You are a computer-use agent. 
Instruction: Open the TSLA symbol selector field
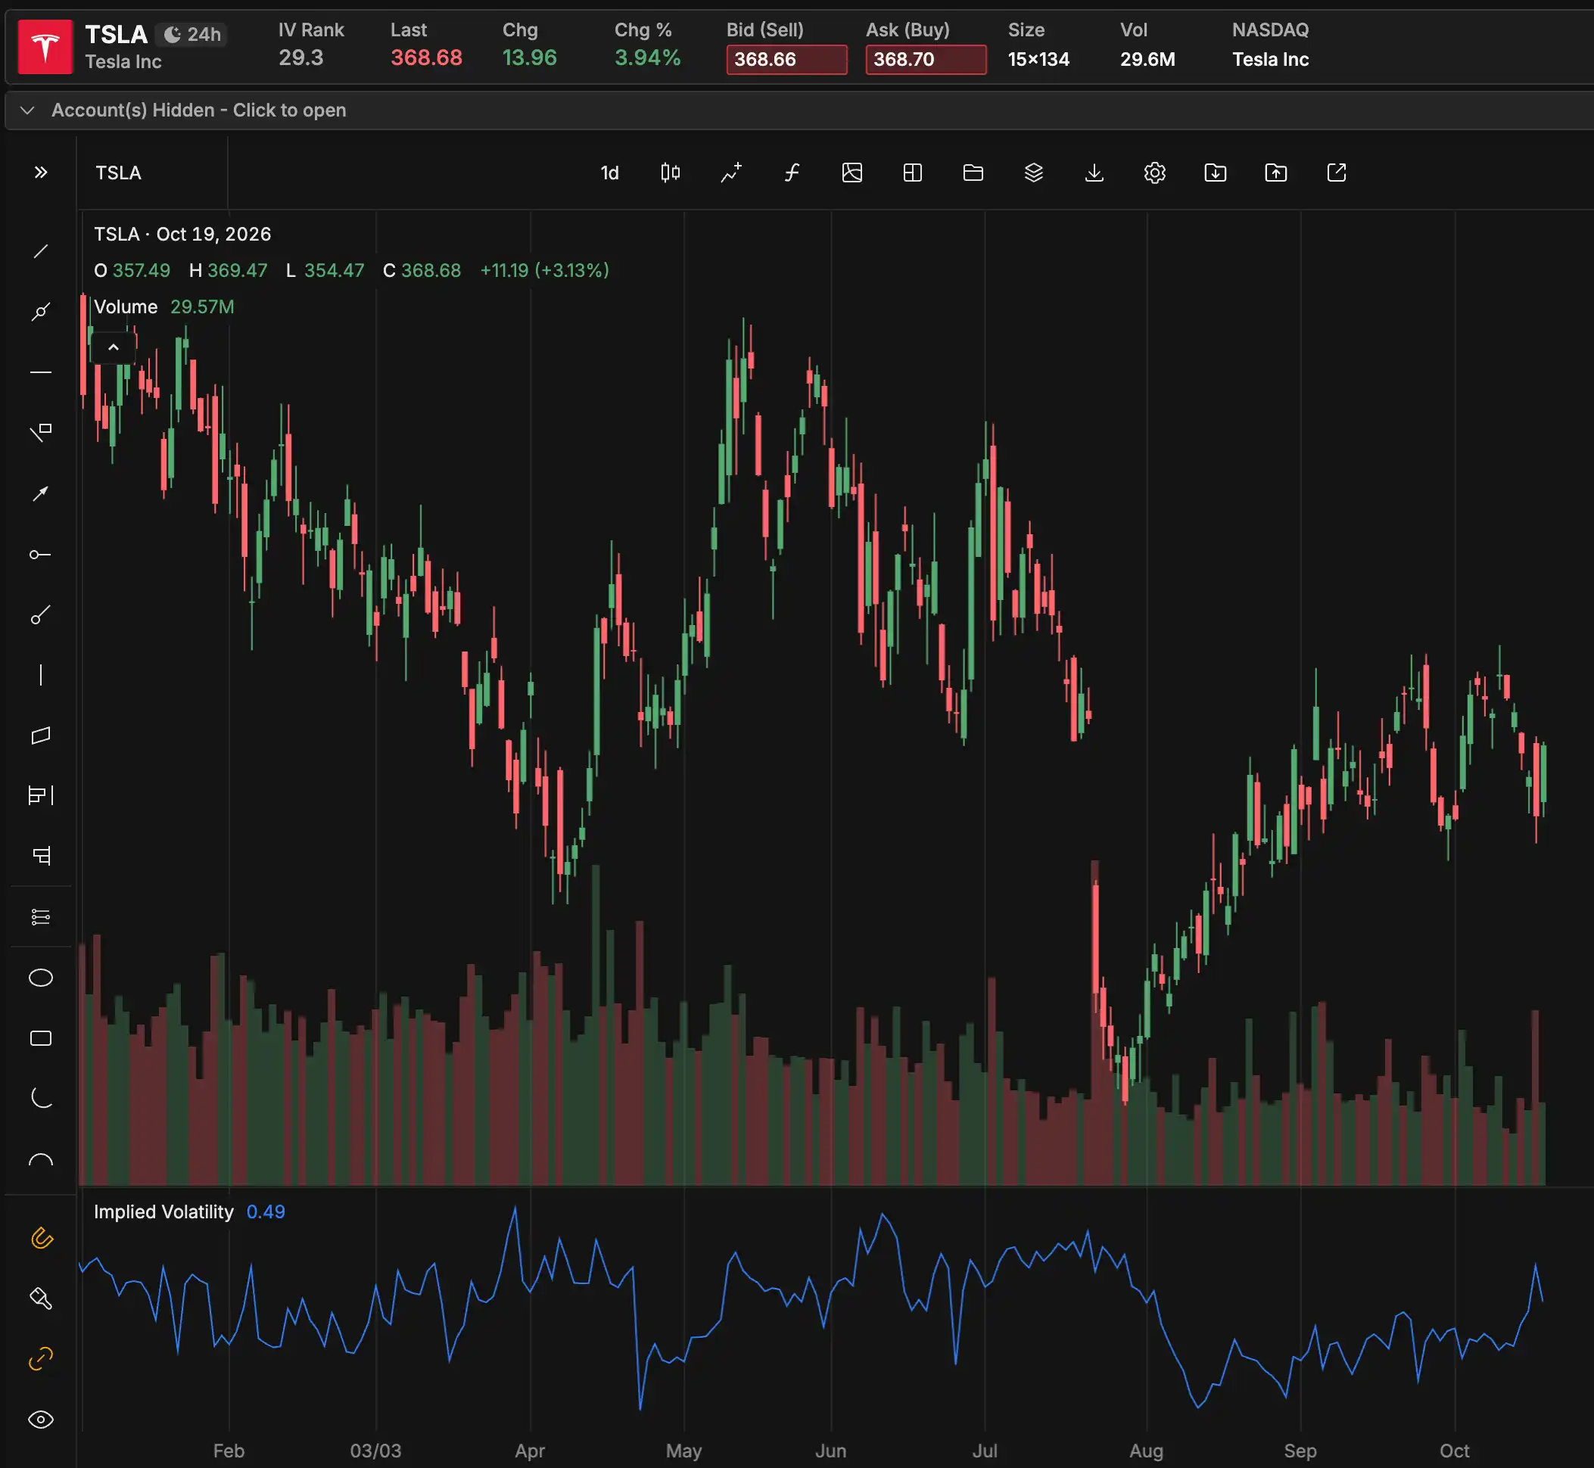[x=153, y=173]
